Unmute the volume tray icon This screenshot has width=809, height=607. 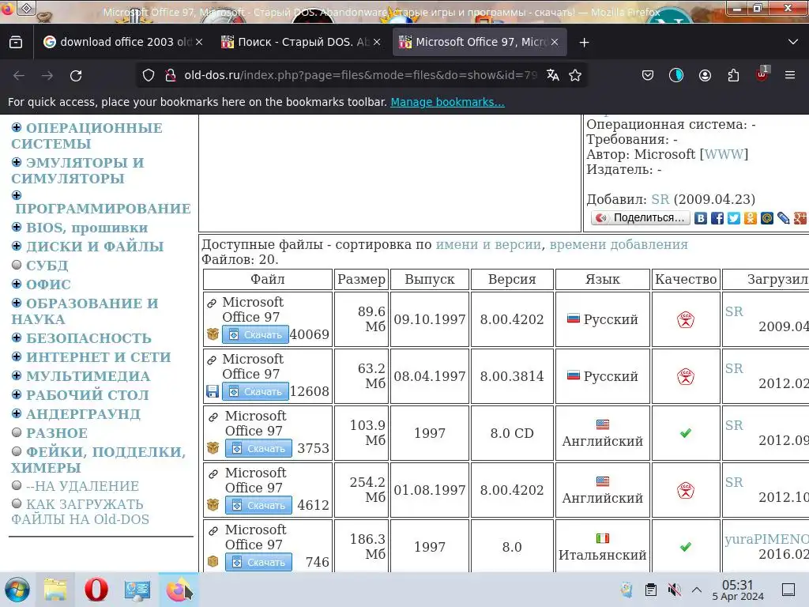[x=674, y=590]
